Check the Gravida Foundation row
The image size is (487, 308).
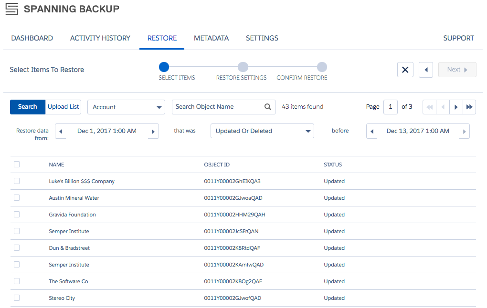pyautogui.click(x=17, y=215)
